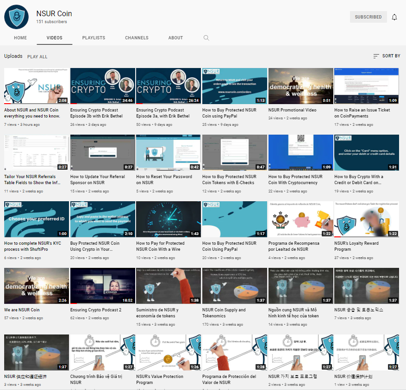Click the Uploads heading
Screen dimensions: 406x390
click(x=13, y=56)
